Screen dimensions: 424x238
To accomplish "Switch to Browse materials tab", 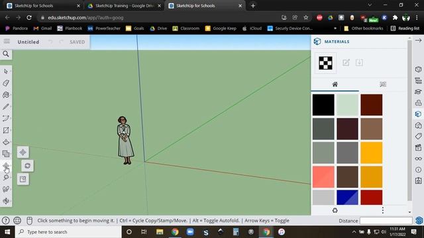I will (383, 85).
